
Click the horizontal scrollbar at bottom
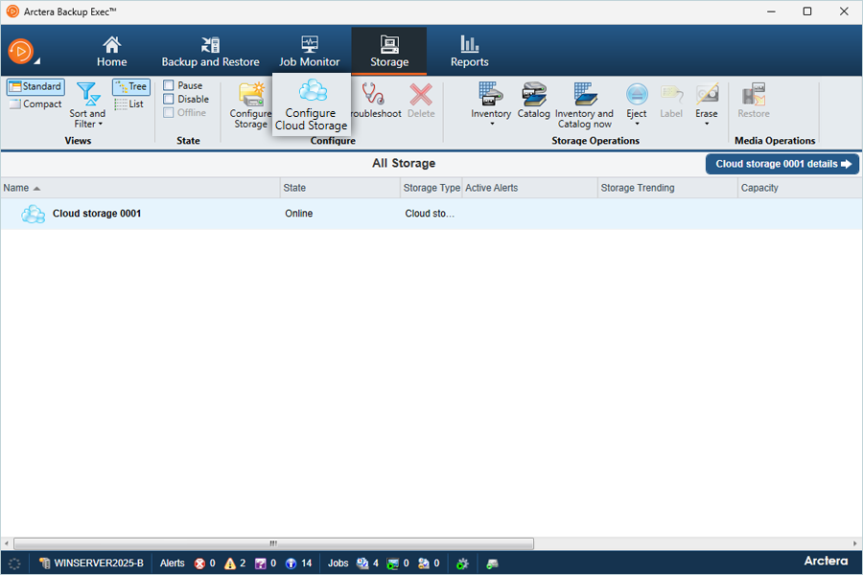point(273,543)
